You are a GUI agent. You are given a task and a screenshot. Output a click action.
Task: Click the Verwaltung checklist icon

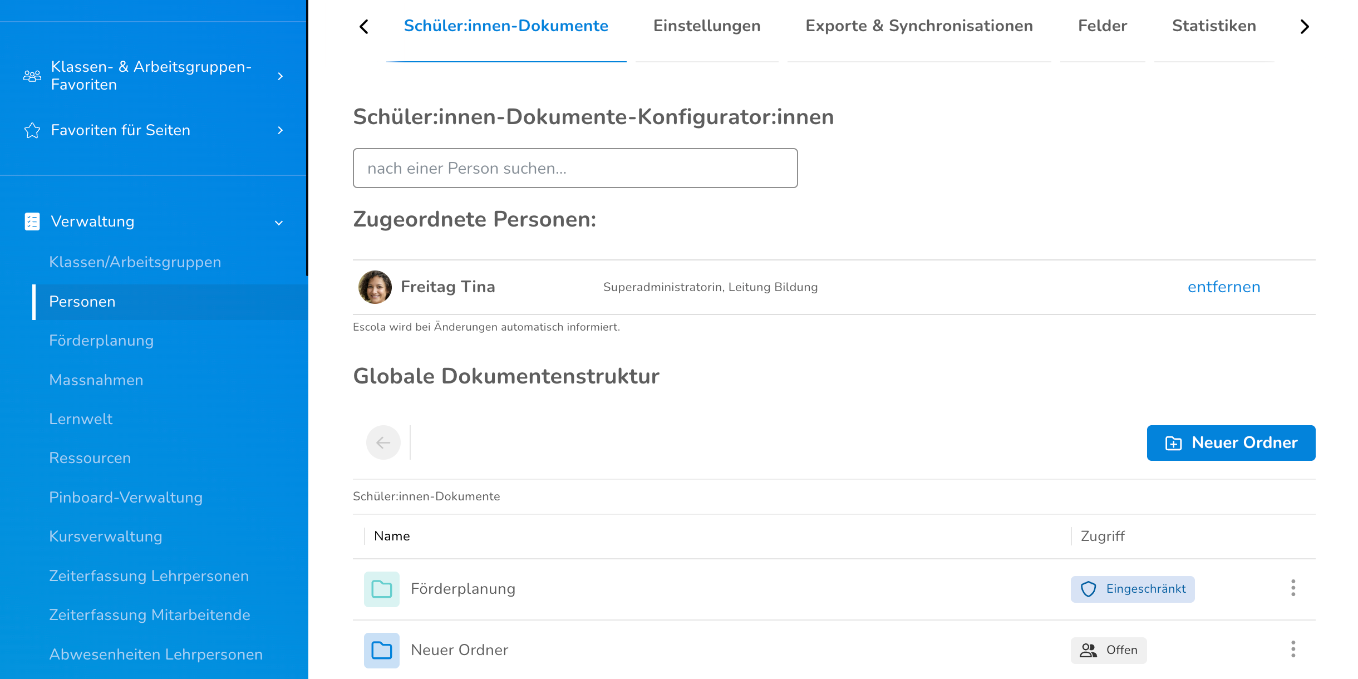pos(32,222)
